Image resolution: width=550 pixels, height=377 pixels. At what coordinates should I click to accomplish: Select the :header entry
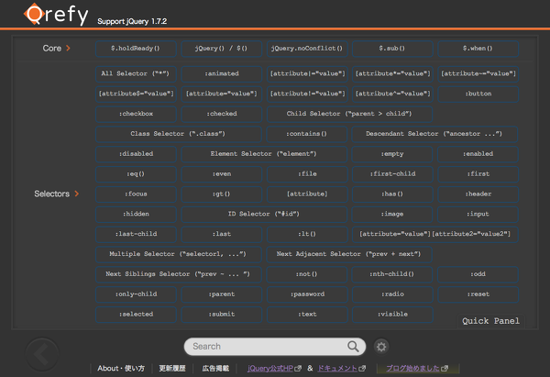[478, 194]
